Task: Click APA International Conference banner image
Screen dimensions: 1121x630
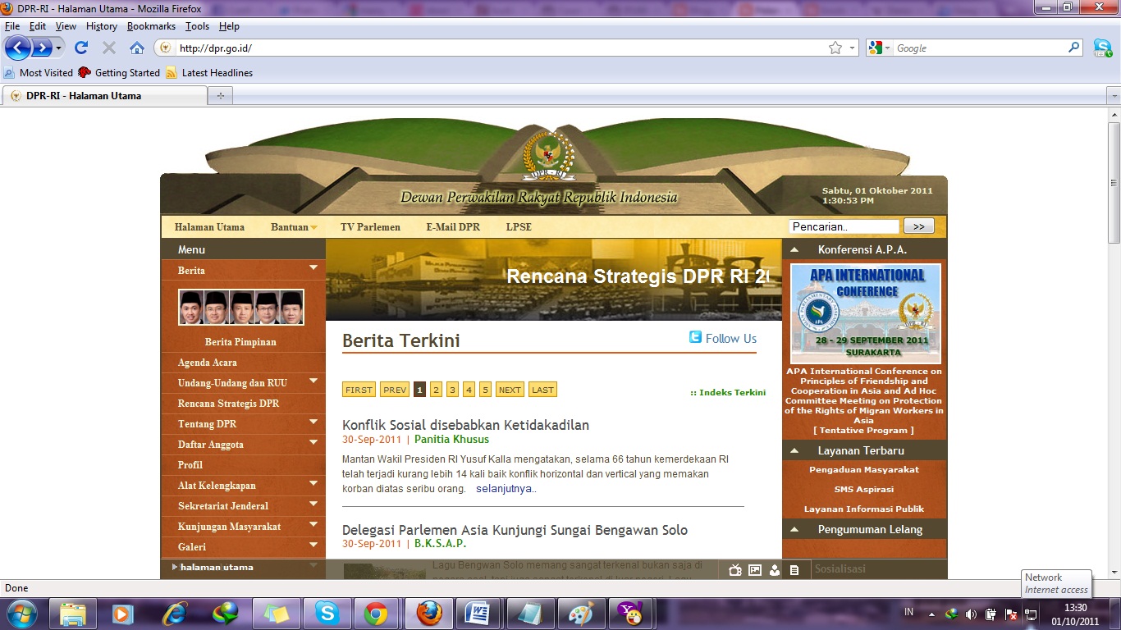Action: pyautogui.click(x=866, y=313)
